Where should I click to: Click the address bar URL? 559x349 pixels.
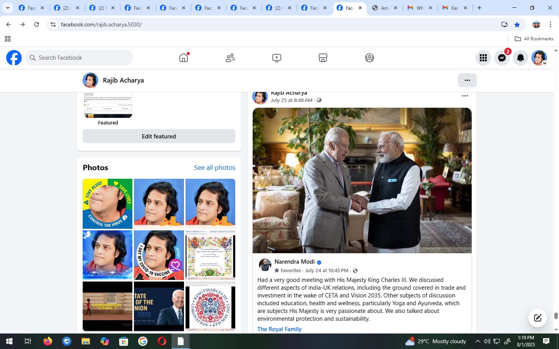click(101, 24)
